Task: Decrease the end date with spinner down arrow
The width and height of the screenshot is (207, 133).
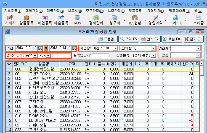Action: [x=70, y=49]
